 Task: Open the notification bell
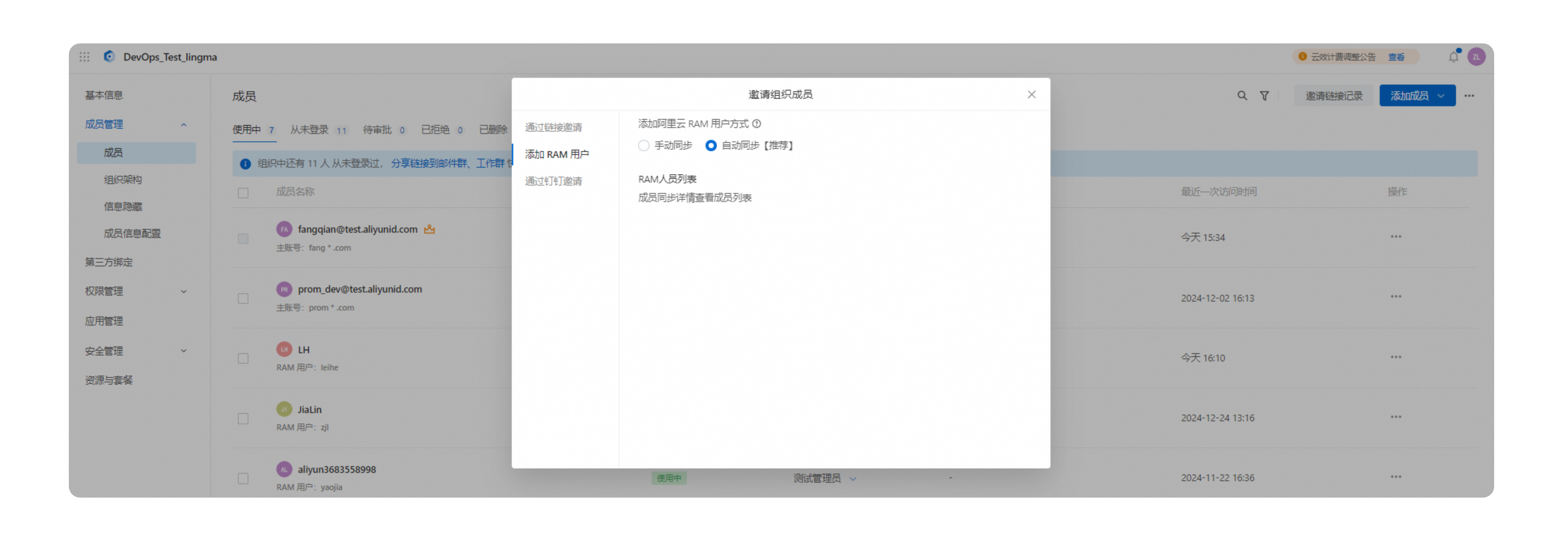click(1454, 56)
